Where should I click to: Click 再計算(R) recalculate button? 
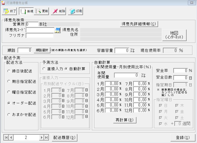[125, 120]
